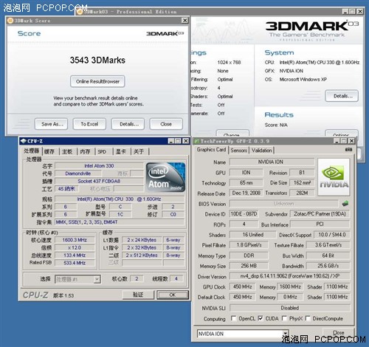Click the GPU Name field NVIDIA ION
The image size is (369, 347).
(x=272, y=162)
